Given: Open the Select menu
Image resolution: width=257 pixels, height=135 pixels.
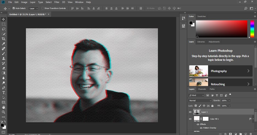Looking at the screenshot, I should [48, 2].
